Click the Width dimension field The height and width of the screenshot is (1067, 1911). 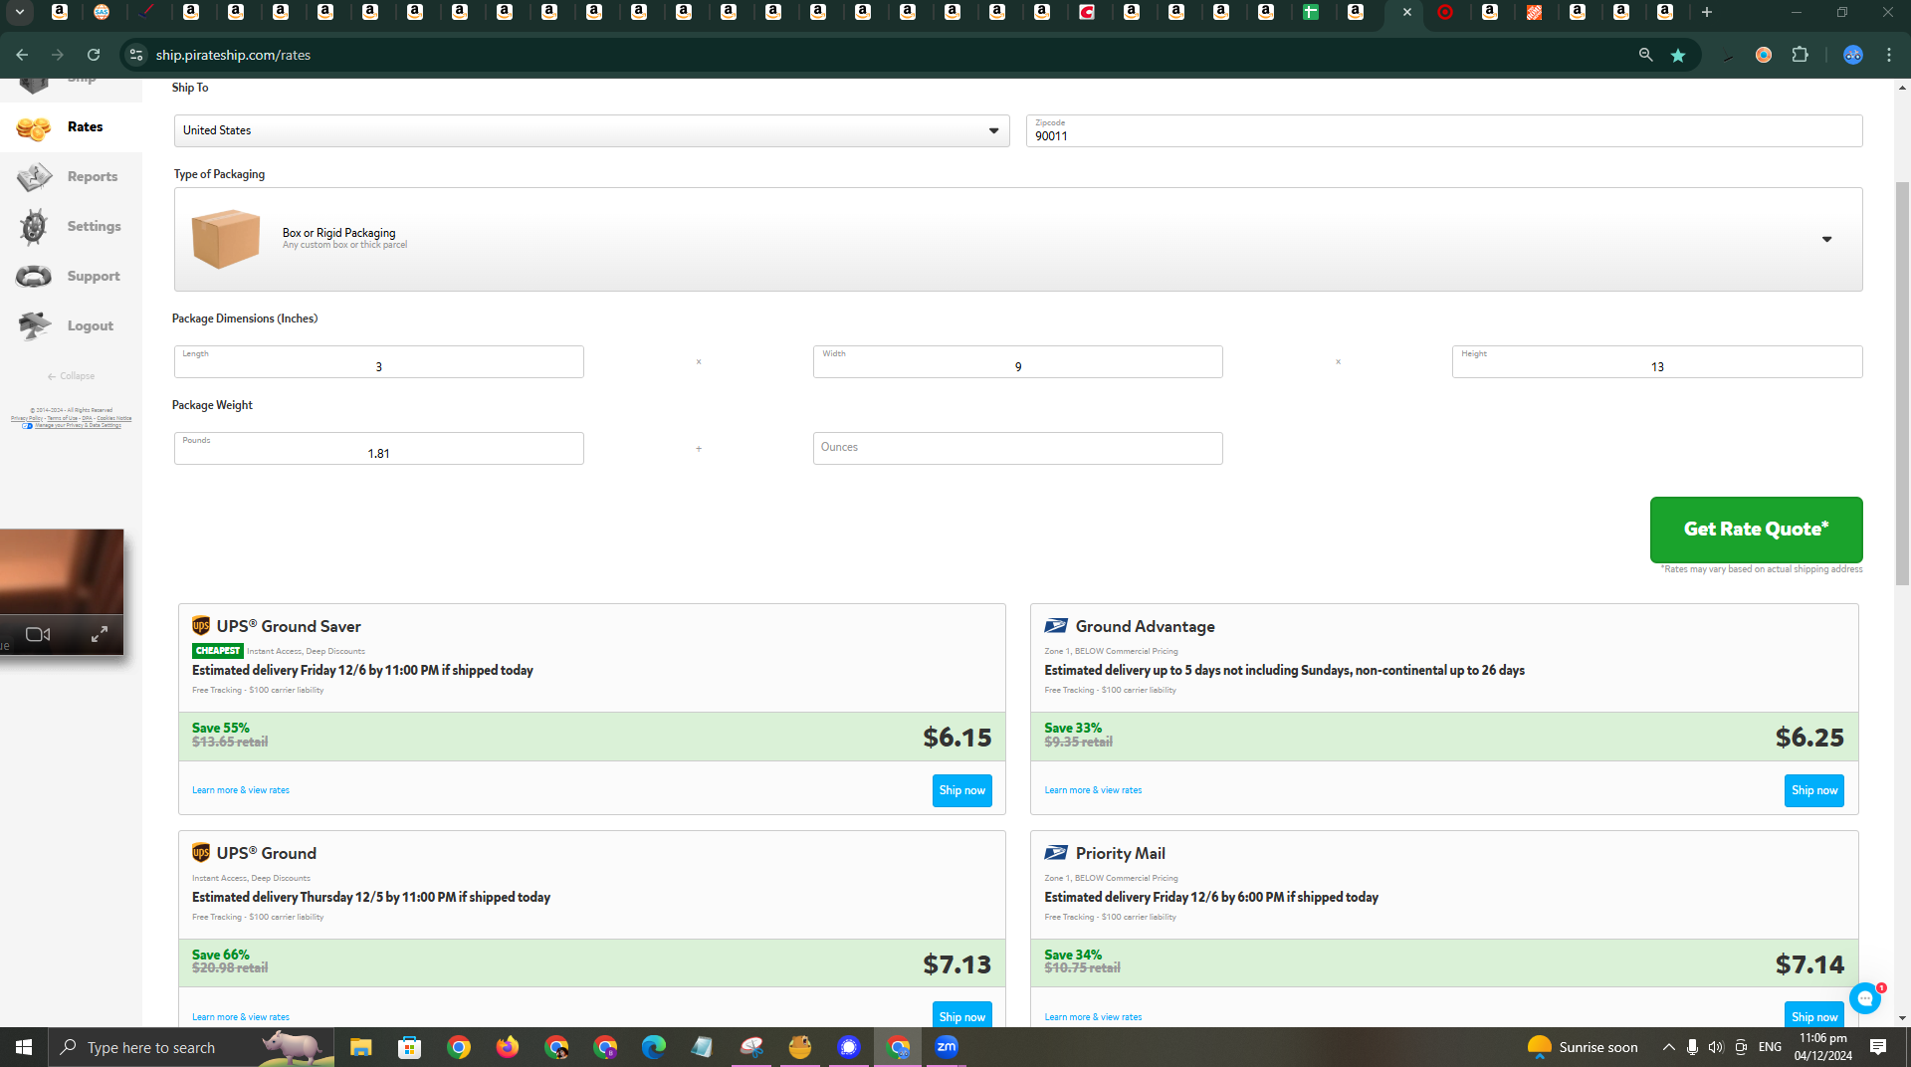[1017, 362]
